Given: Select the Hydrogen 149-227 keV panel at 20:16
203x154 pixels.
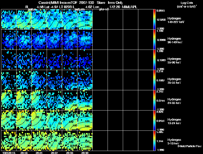Looking at the screenshot, I should point(24,19).
